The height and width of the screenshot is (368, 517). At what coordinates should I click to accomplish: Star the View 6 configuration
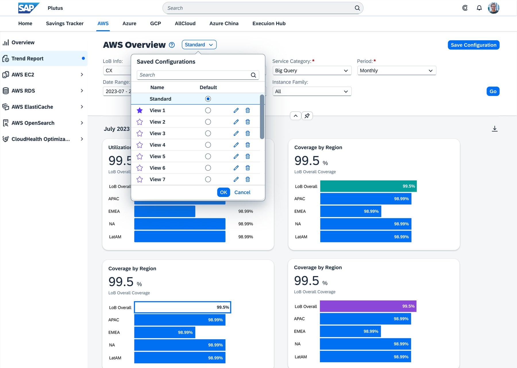tap(140, 168)
